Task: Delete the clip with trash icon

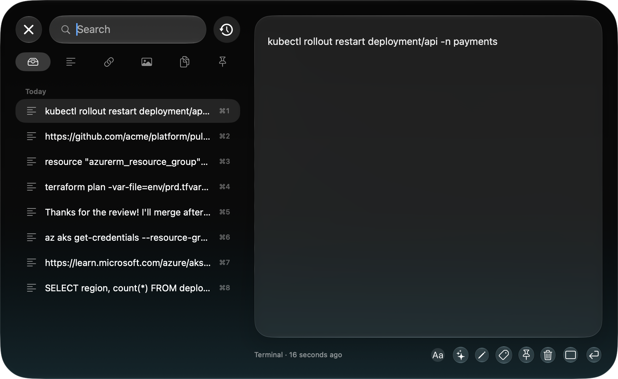Action: click(x=548, y=355)
